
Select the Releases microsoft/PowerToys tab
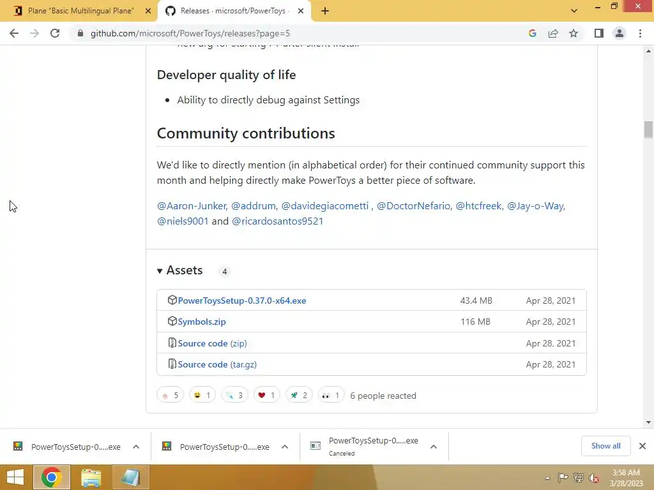234,11
